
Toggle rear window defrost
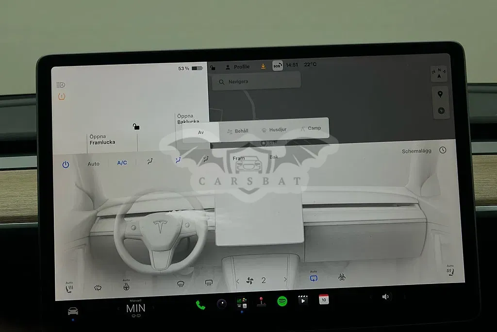[x=209, y=282]
